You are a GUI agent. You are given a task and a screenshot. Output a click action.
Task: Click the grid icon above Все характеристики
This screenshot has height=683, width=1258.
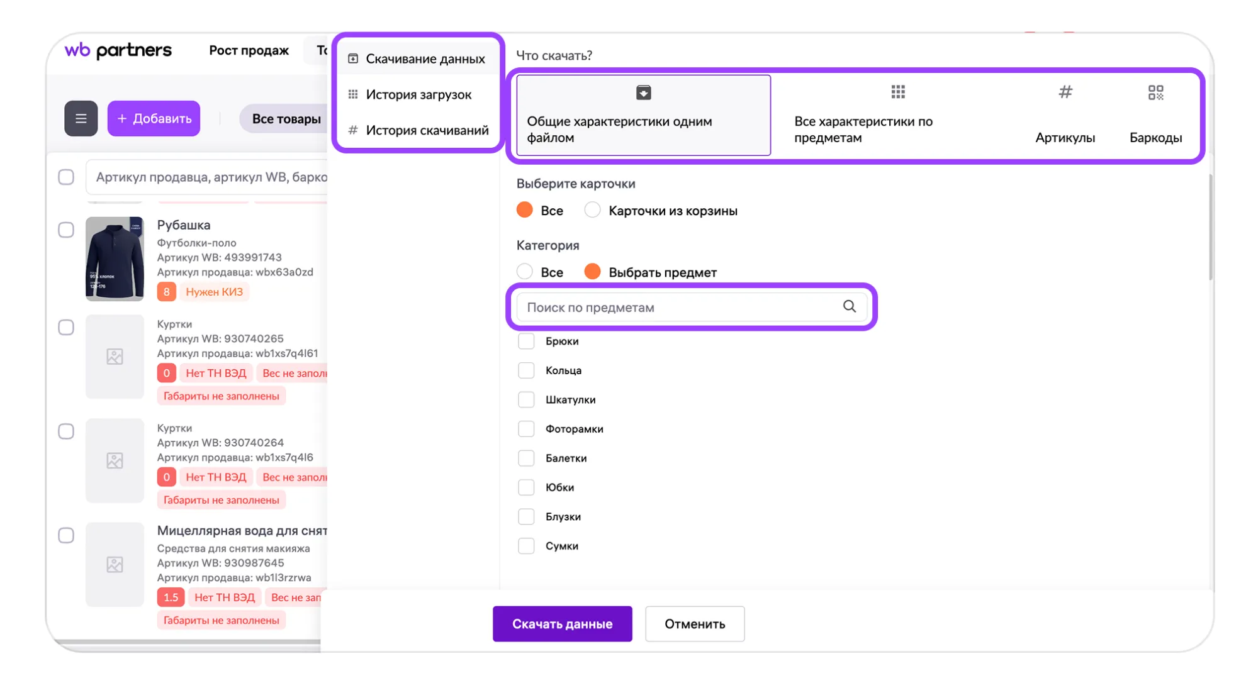(898, 92)
